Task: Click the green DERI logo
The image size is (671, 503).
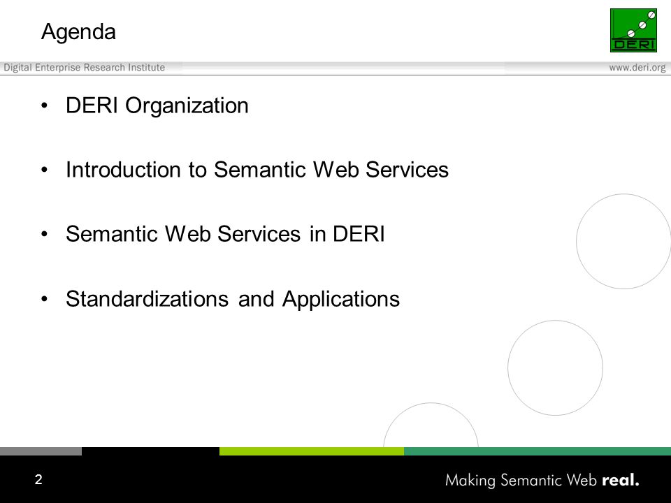Action: 633,30
